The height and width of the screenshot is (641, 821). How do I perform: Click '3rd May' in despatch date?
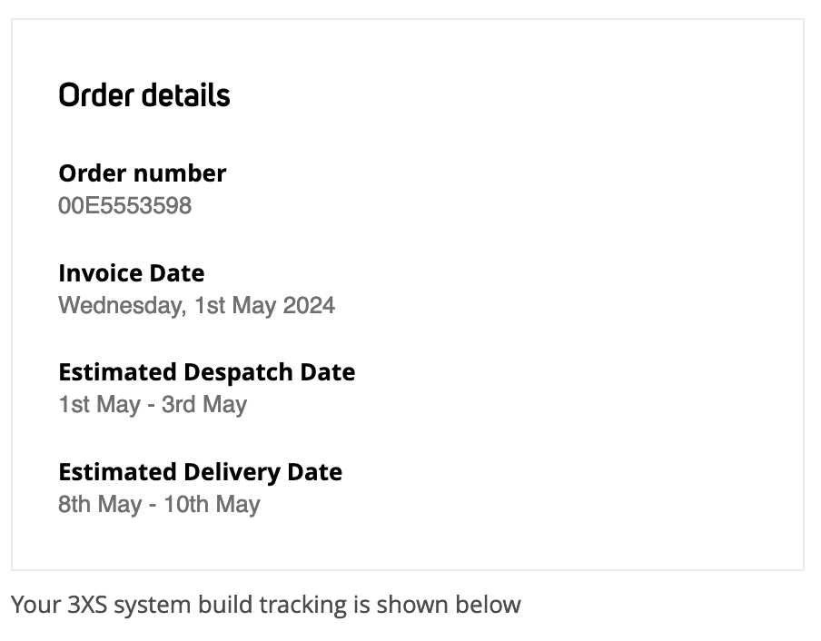204,405
